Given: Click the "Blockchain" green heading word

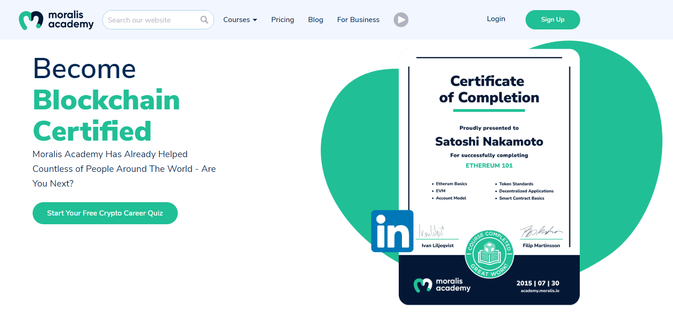Looking at the screenshot, I should coord(106,100).
